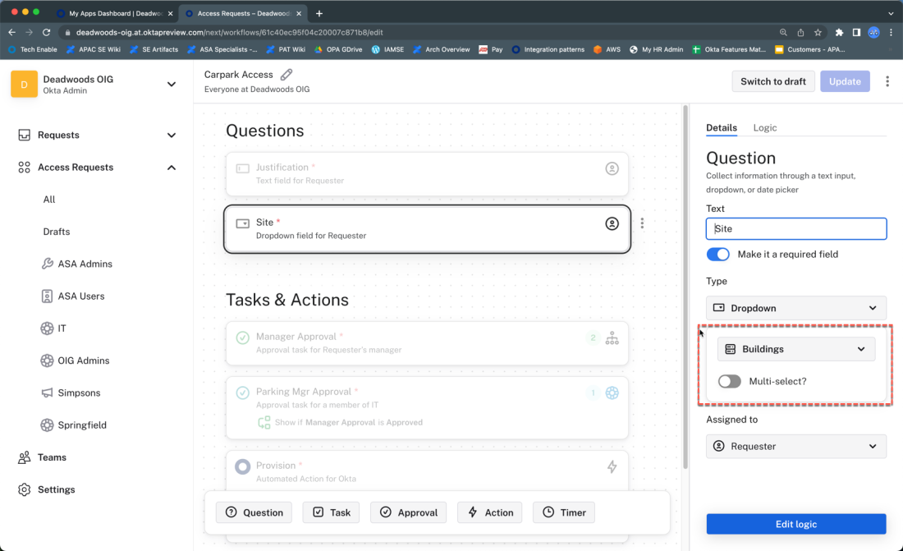Image resolution: width=903 pixels, height=551 pixels.
Task: Toggle Make it a required field switch
Action: pos(717,255)
